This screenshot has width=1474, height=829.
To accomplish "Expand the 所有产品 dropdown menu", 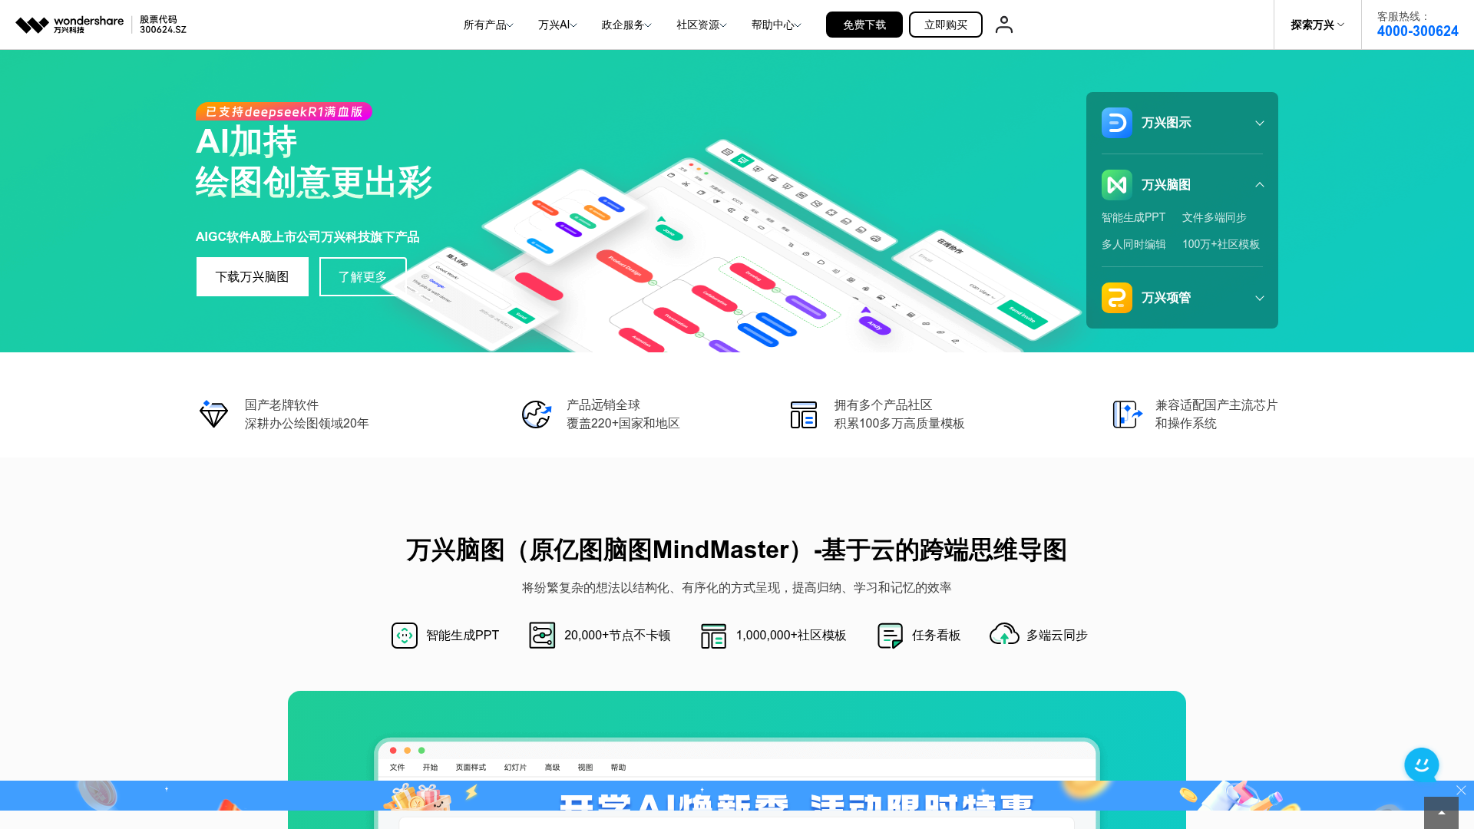I will pos(488,25).
